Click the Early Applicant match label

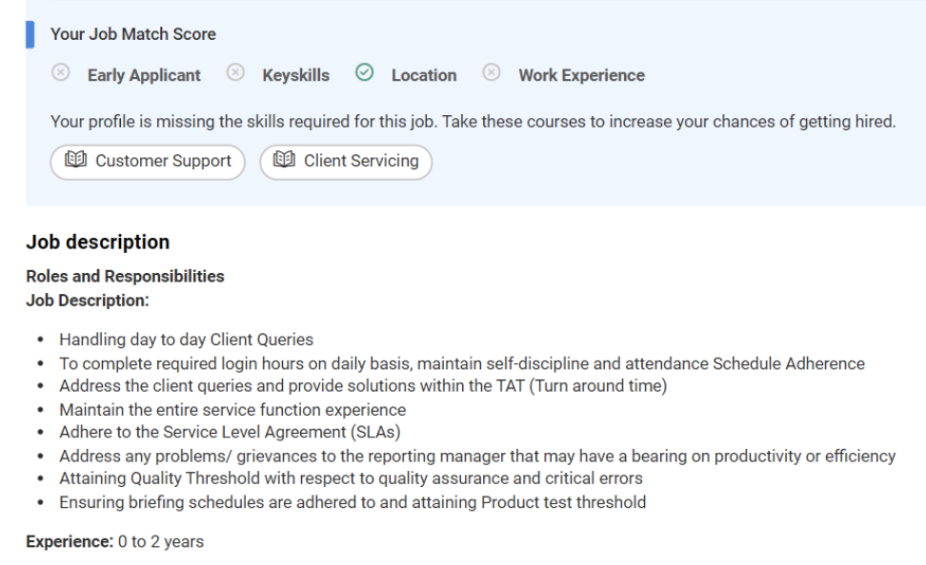pos(144,75)
